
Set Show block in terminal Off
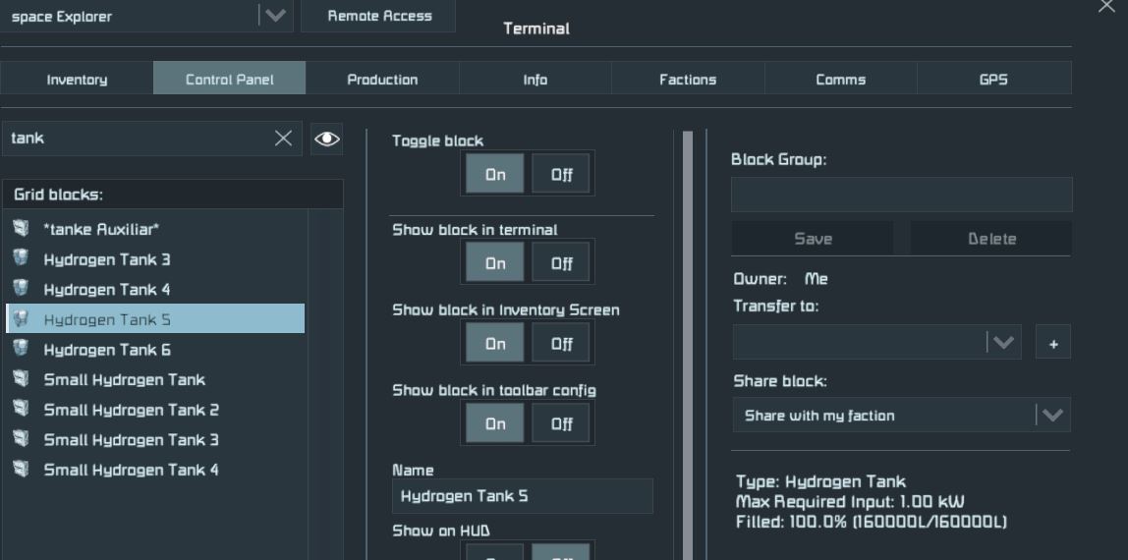pyautogui.click(x=561, y=263)
